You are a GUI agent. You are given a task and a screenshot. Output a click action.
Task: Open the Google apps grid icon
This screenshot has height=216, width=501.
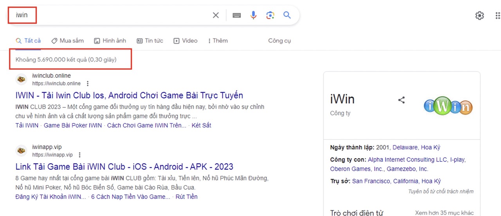tap(497, 15)
